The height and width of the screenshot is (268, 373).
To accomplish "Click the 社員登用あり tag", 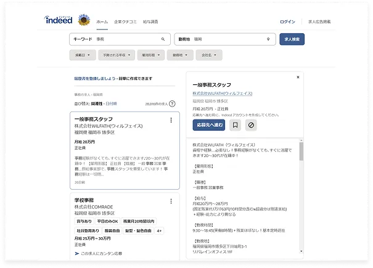I will coord(88,231).
